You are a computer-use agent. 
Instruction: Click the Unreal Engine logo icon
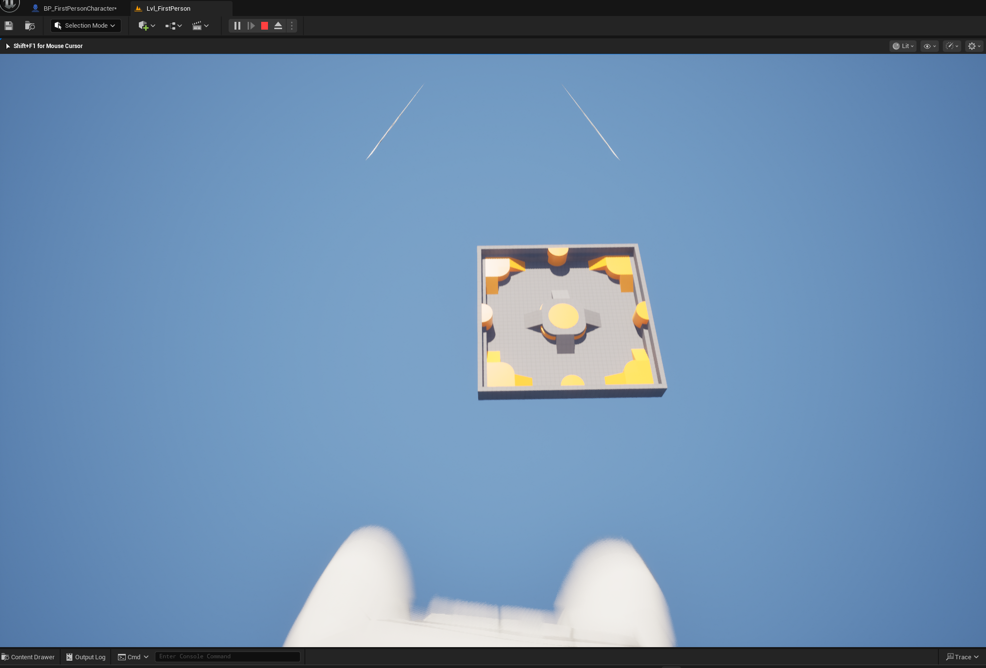(x=10, y=5)
